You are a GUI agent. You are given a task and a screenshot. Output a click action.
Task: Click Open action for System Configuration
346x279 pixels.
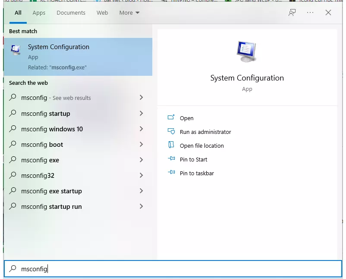coord(186,118)
